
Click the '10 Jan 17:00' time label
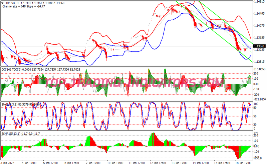(x=115, y=163)
